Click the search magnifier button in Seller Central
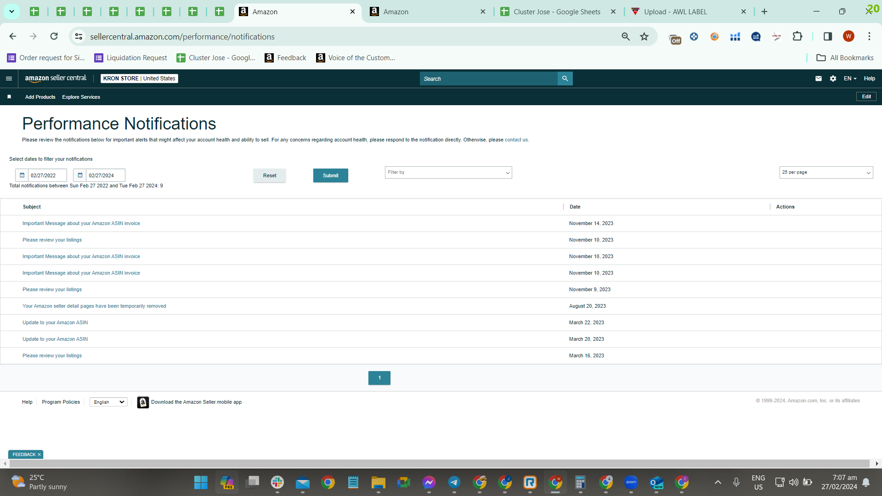The height and width of the screenshot is (496, 882). tap(565, 79)
